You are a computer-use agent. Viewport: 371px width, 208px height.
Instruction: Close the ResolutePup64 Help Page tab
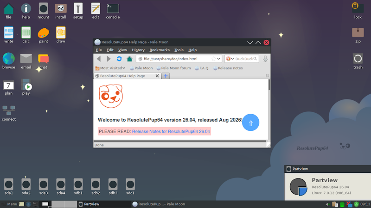pyautogui.click(x=157, y=76)
